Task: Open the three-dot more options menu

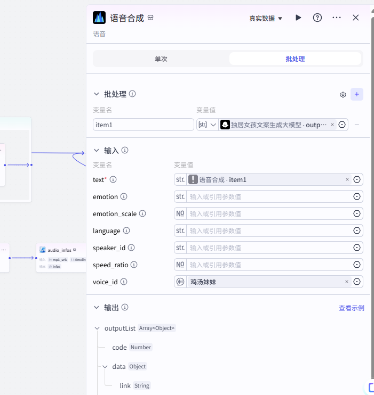Action: 337,18
